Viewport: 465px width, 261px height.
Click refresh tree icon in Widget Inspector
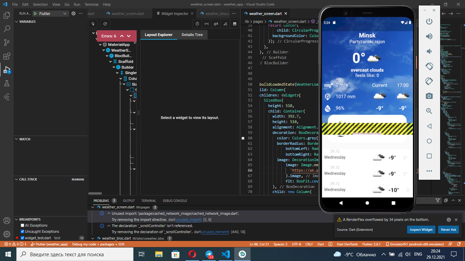tap(105, 24)
